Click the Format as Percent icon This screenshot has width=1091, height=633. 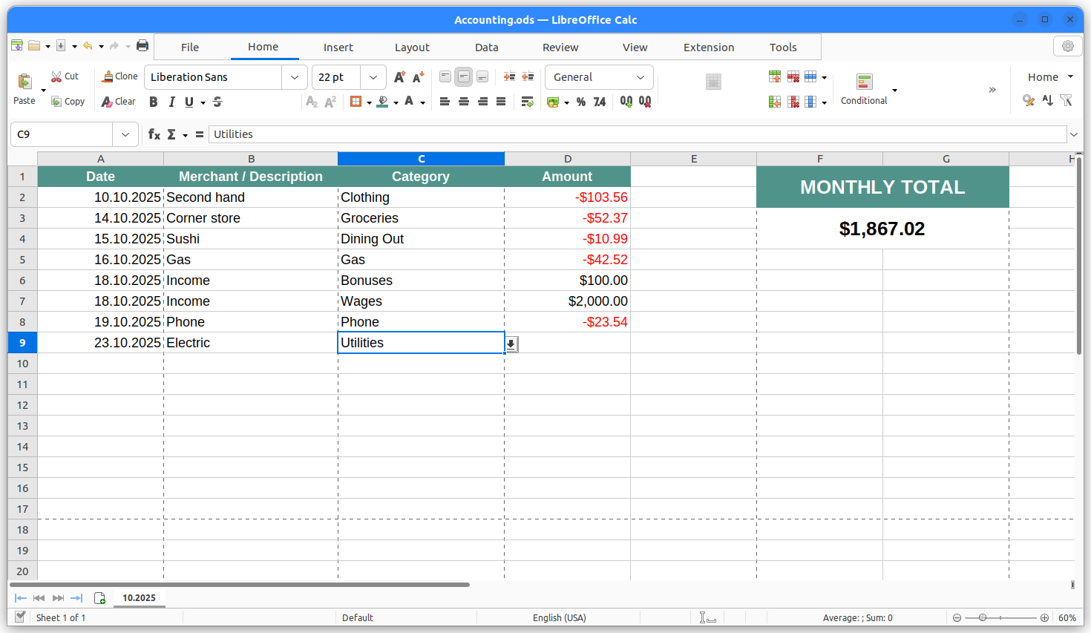580,102
